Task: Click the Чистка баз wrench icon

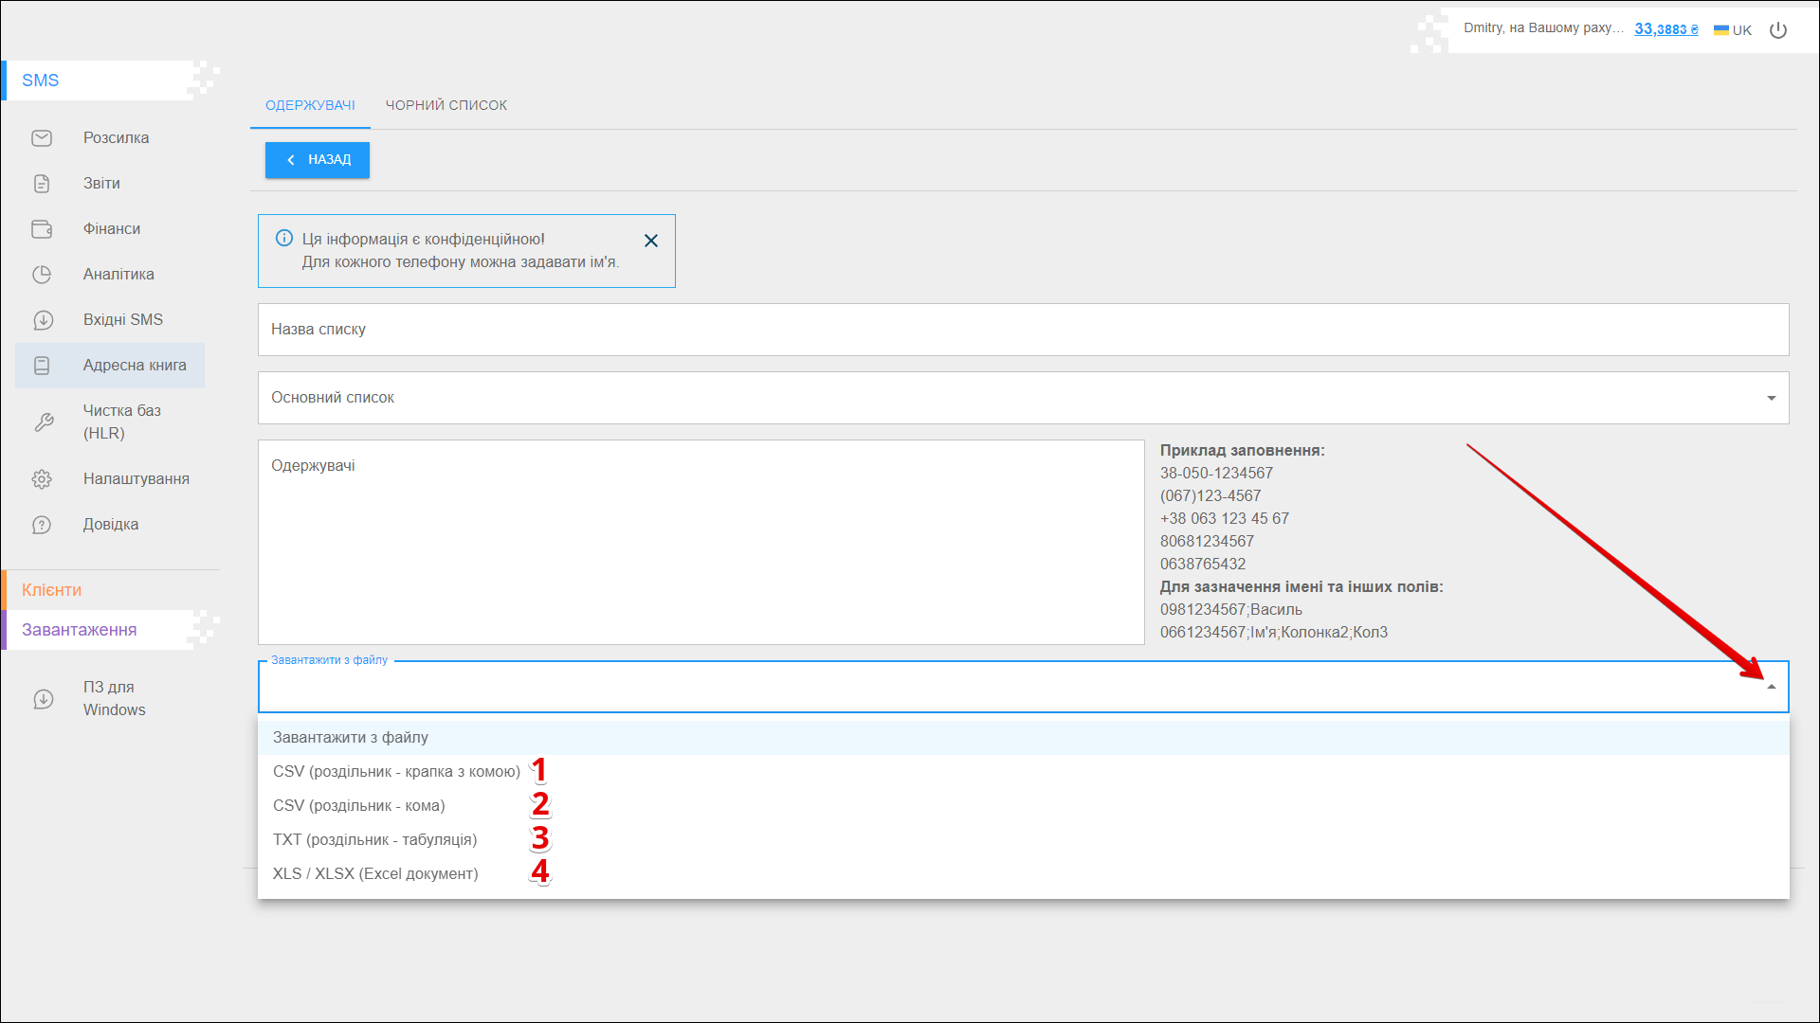Action: tap(44, 422)
